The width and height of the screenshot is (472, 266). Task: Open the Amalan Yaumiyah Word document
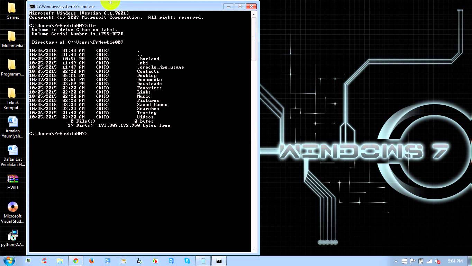pos(12,124)
